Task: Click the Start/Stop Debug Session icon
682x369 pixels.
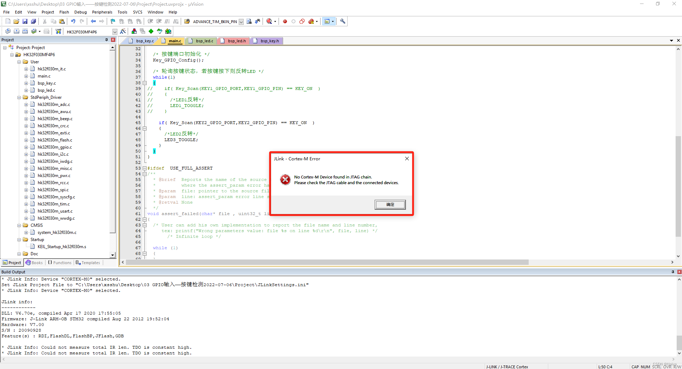Action: coord(269,21)
